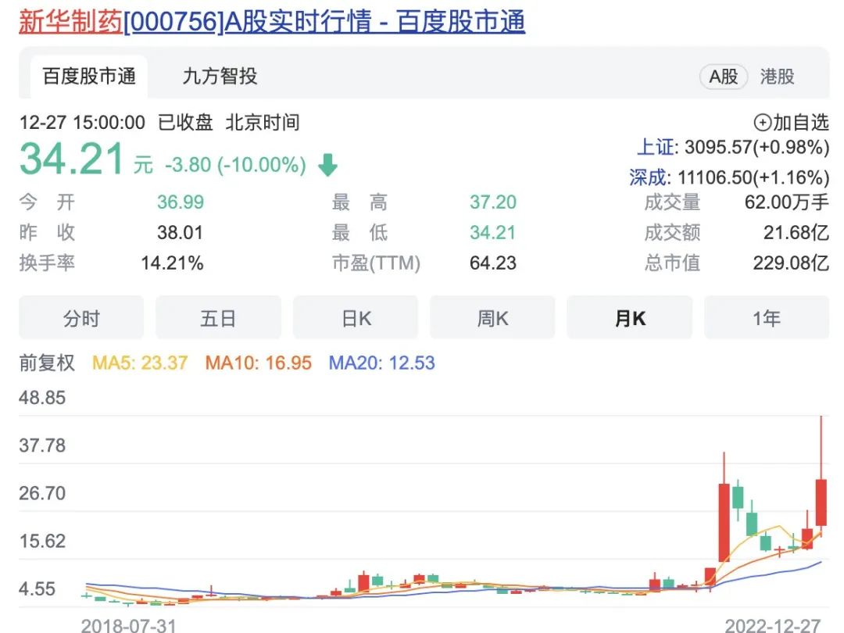
Task: Click the plus icon for 加自选
Action: [762, 123]
